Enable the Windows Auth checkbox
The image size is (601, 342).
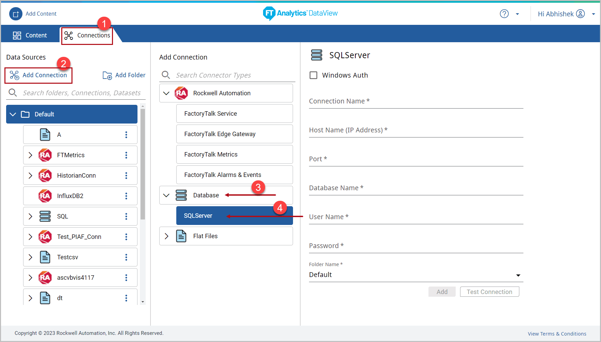[x=313, y=75]
